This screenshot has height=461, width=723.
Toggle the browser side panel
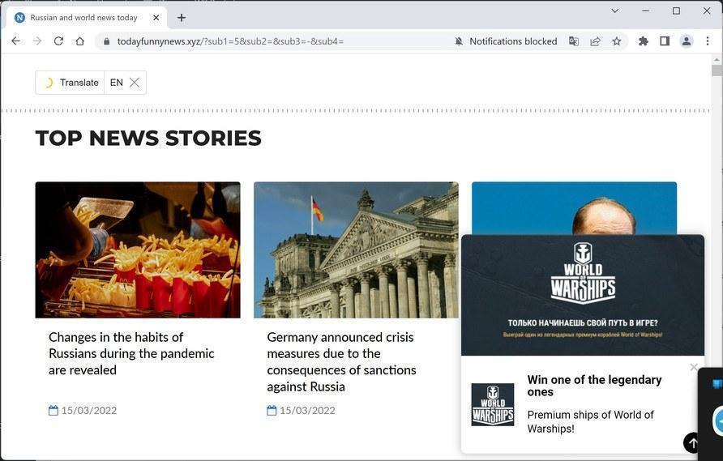click(665, 41)
